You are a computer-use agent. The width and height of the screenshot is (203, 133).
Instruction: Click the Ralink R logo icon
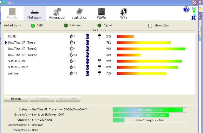coord(194,17)
